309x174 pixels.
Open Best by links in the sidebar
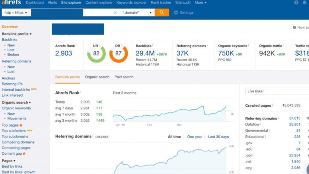pos(12,166)
